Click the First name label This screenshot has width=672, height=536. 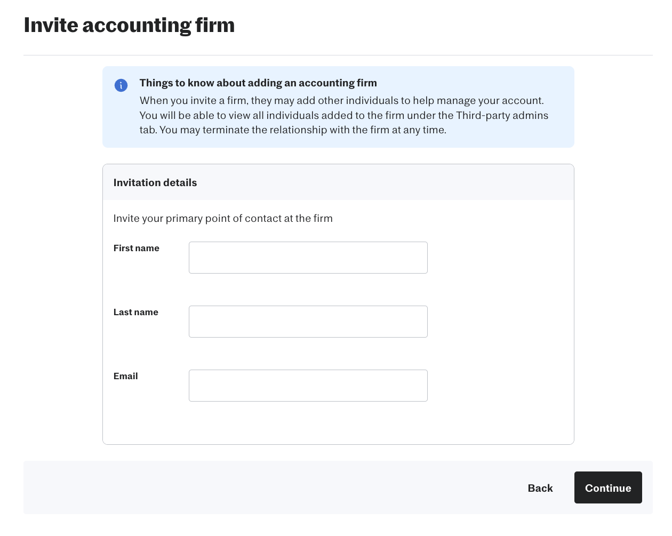(136, 248)
